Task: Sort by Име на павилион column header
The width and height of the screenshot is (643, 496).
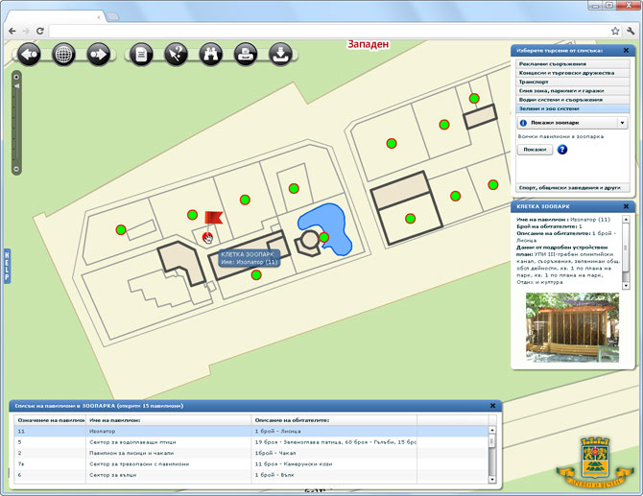Action: pos(168,420)
